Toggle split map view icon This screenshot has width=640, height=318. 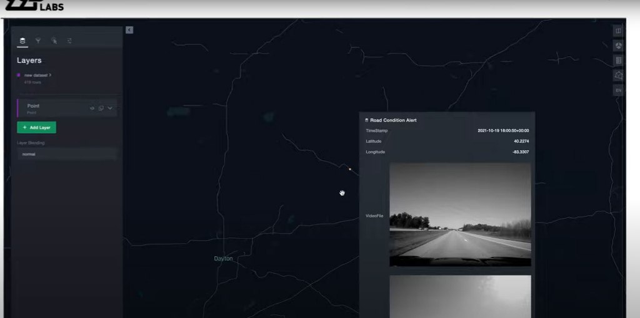618,31
